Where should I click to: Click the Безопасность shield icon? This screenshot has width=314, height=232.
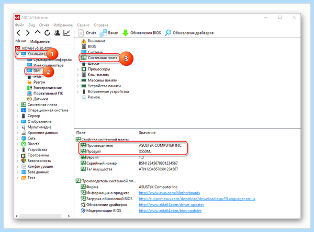[x=24, y=160]
